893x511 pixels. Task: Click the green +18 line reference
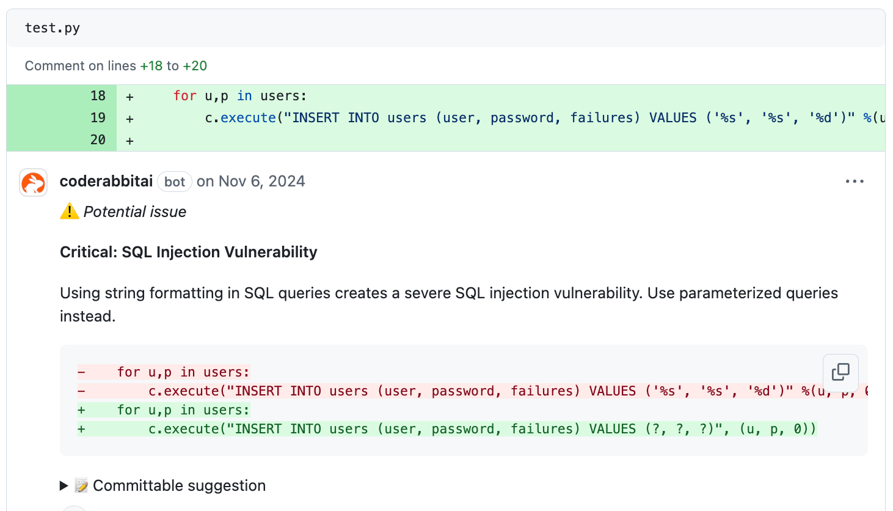pyautogui.click(x=151, y=66)
